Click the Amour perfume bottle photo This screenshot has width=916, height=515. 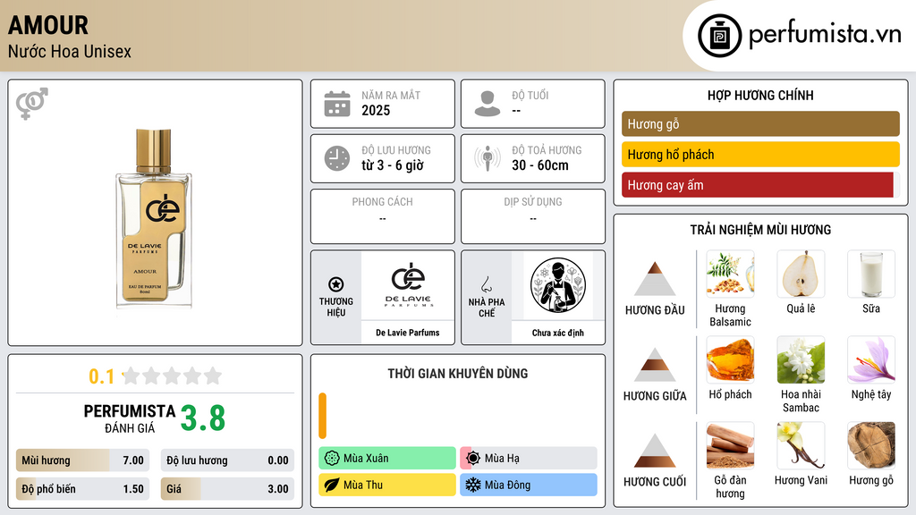tap(154, 218)
